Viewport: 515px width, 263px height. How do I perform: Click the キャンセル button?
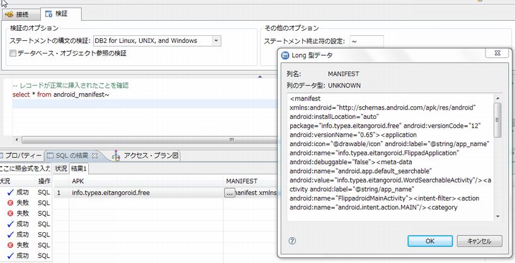(x=478, y=241)
